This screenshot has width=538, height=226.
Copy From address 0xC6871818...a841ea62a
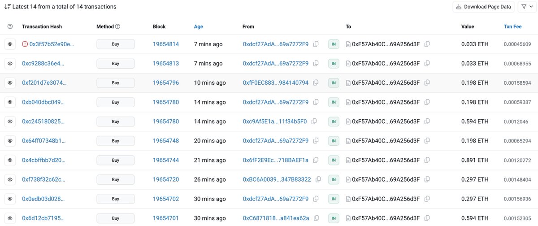[317, 218]
